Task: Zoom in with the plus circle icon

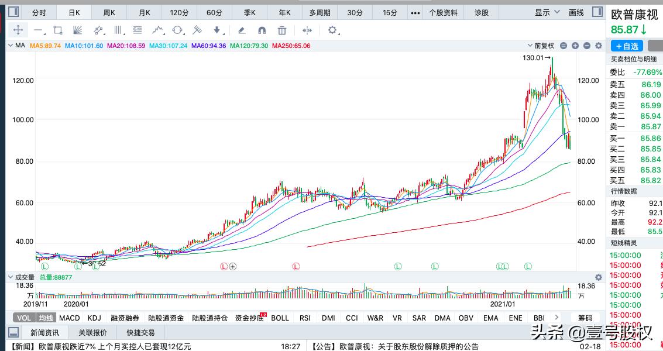Action: (575, 46)
